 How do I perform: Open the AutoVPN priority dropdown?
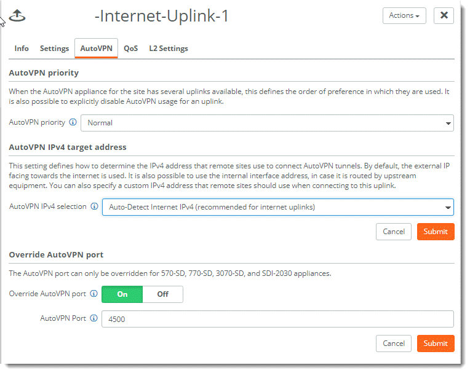coord(267,123)
